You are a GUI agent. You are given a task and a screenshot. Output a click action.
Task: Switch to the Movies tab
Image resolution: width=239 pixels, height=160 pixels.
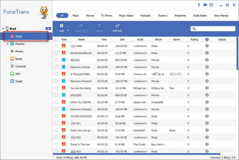coord(90,16)
